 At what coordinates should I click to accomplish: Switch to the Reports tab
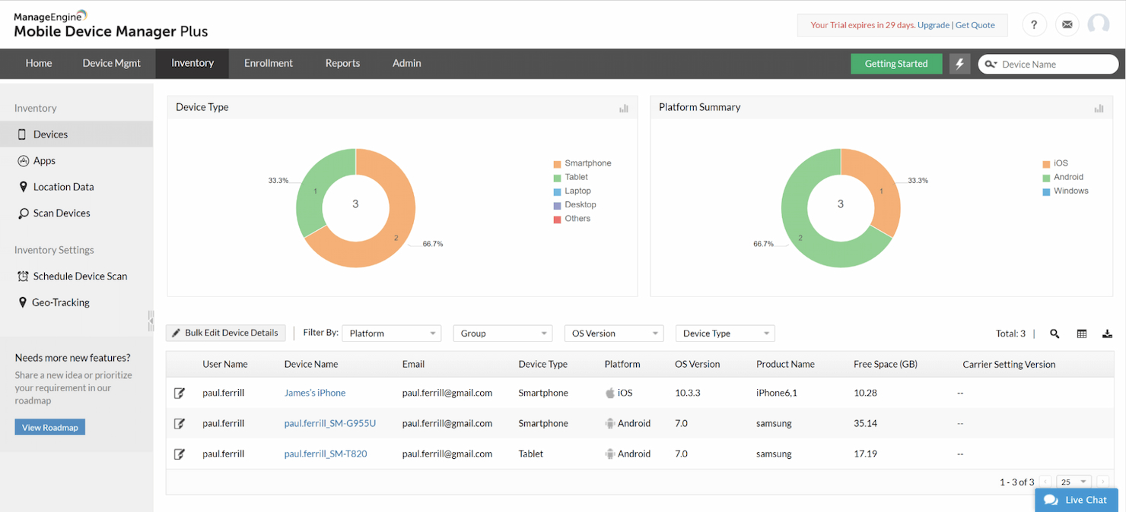point(342,64)
